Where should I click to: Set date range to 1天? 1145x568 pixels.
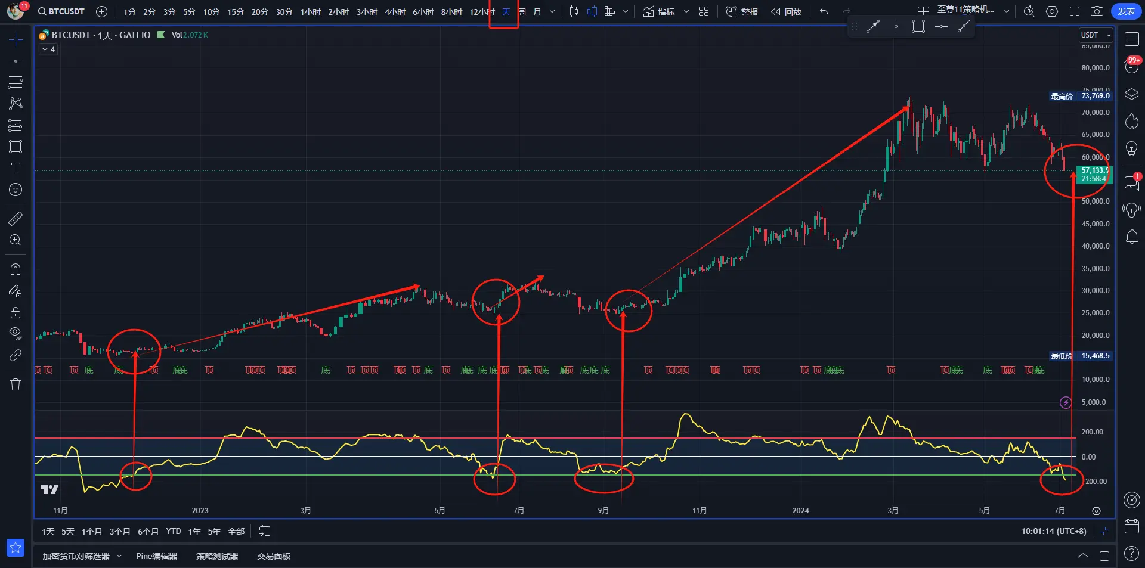coord(48,532)
